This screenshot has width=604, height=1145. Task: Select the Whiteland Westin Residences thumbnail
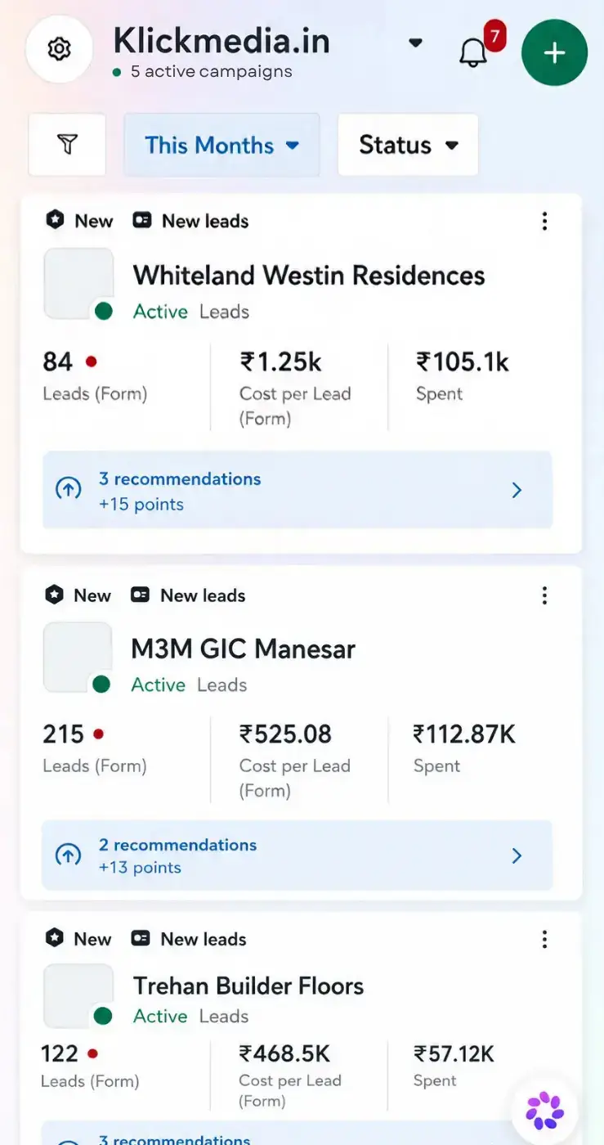[78, 284]
